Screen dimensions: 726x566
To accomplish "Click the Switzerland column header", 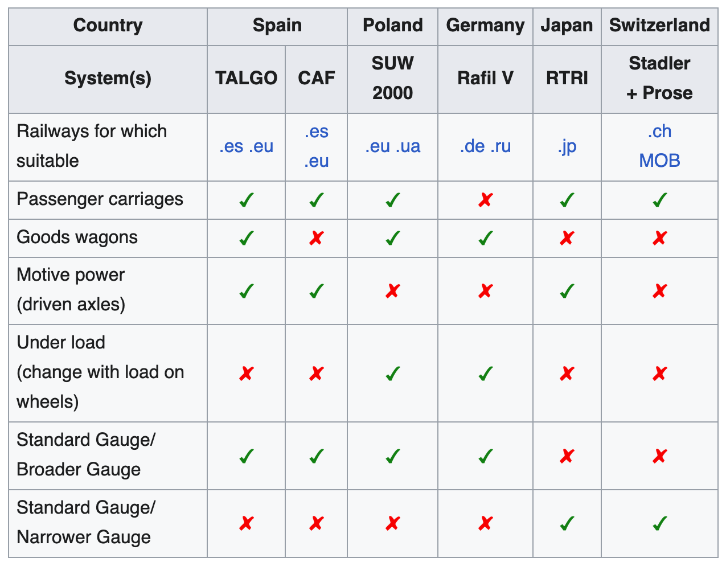I will (x=659, y=26).
